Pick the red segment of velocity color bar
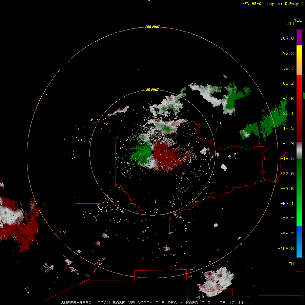305x305 pixels. (x=299, y=108)
